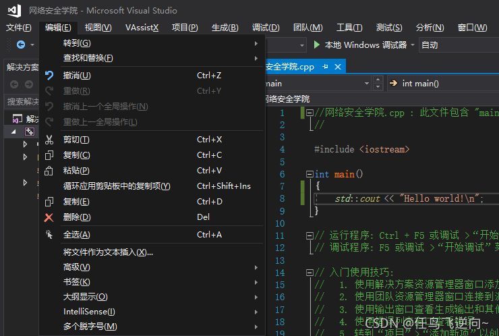
Task: Open the 调试(D) menu
Action: [x=266, y=28]
